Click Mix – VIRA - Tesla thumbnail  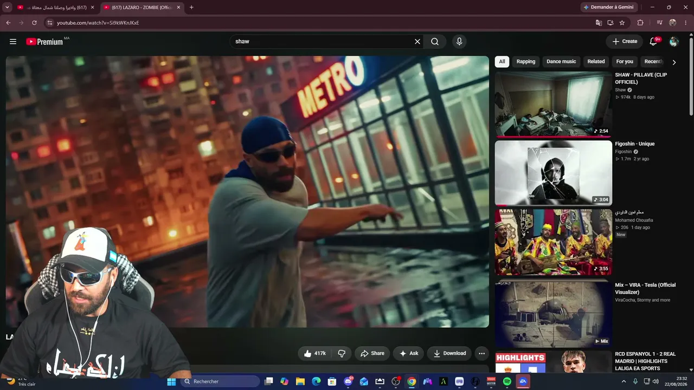click(x=553, y=314)
